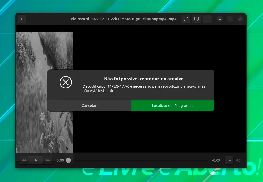Image resolution: width=263 pixels, height=182 pixels.
Task: Click the dialog heading Não foi possível reproduzir
Action: coord(144,79)
